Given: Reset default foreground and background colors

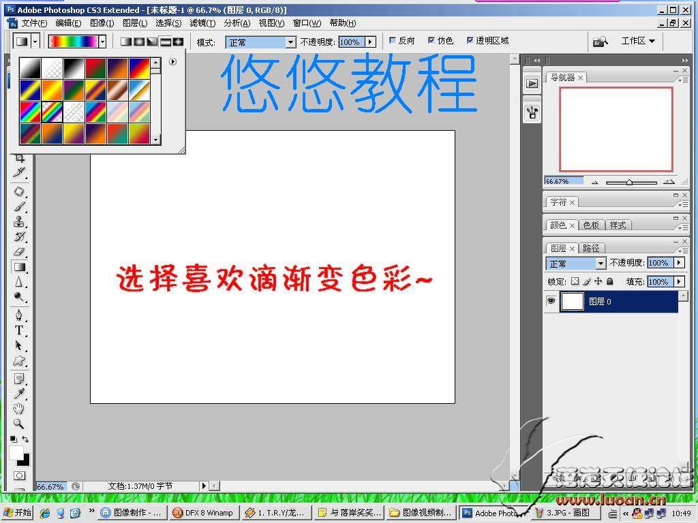Looking at the screenshot, I should point(14,439).
